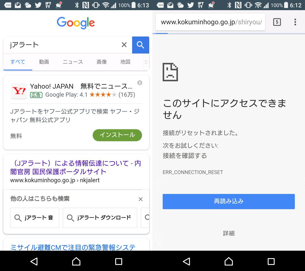Dismiss the 他の人はこちらも検索 section
This screenshot has height=271, width=305.
[140, 199]
